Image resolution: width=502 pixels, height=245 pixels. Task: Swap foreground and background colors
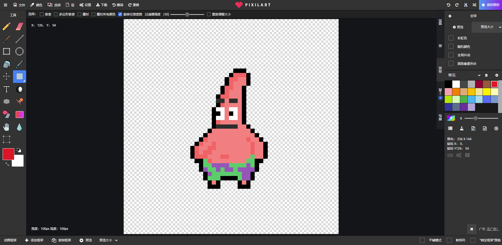[7, 164]
